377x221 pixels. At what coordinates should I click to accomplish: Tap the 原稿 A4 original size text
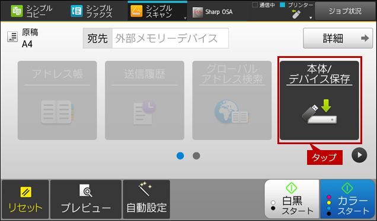point(30,38)
